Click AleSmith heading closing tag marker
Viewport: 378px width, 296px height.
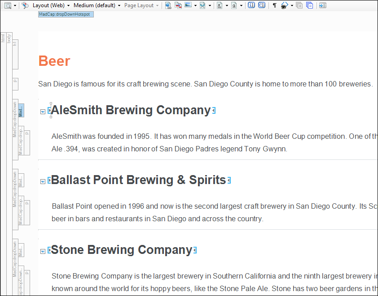click(214, 111)
